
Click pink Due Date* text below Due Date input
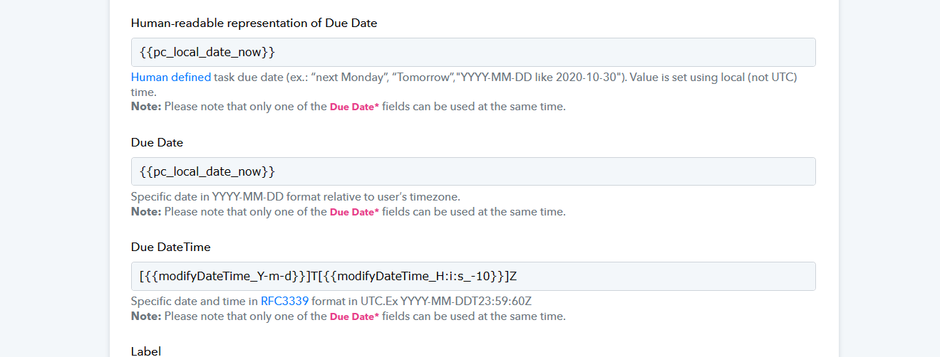[x=354, y=212]
